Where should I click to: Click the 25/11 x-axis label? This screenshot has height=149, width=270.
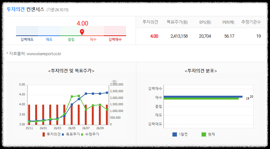(29, 128)
